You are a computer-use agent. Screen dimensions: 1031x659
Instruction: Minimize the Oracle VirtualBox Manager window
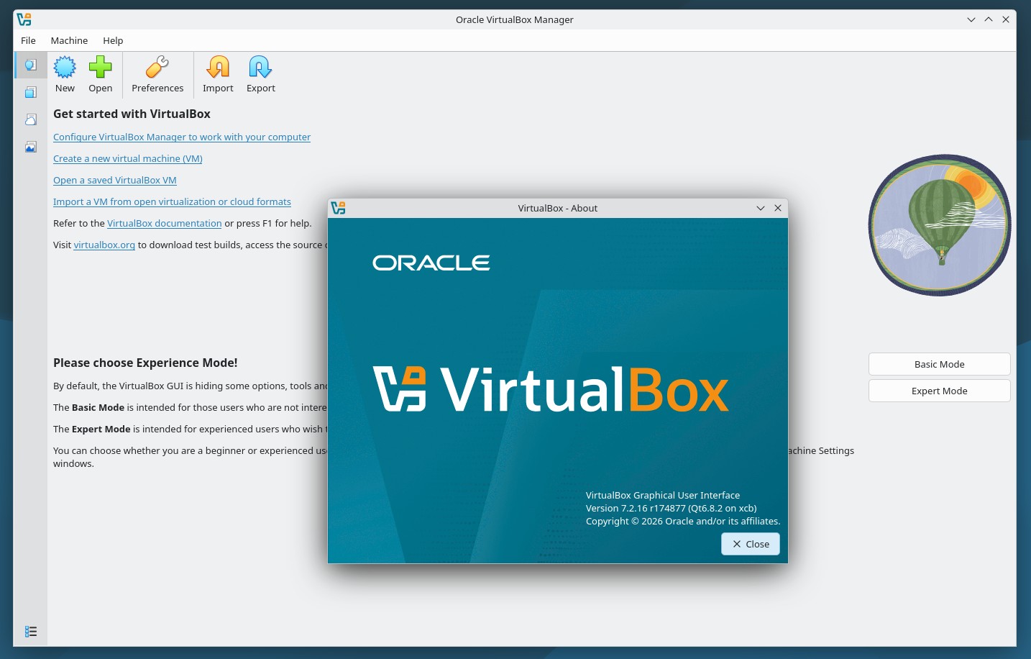click(x=971, y=19)
